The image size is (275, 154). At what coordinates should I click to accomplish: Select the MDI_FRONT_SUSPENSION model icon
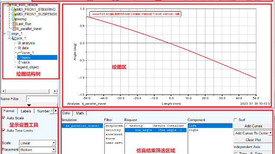(14, 14)
